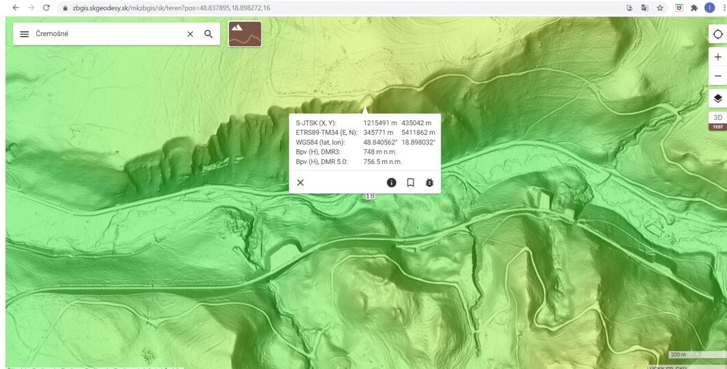Clear the Čremošné search text

click(190, 34)
